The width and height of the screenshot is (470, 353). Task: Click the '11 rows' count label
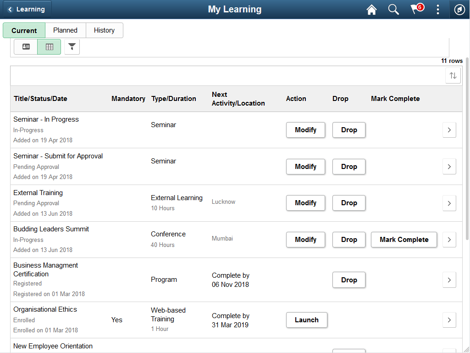tap(452, 61)
